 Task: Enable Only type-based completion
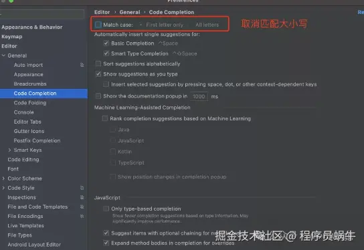(106, 209)
